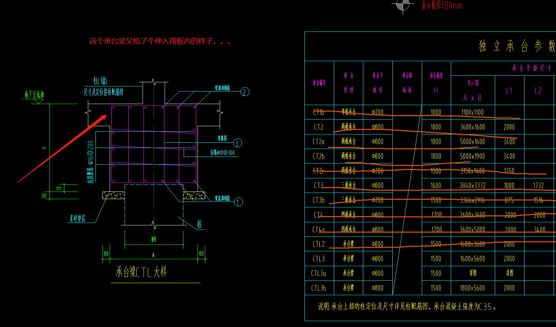Click the note 尺寸及定位按柱配筋图
The height and width of the screenshot is (327, 556).
103,92
